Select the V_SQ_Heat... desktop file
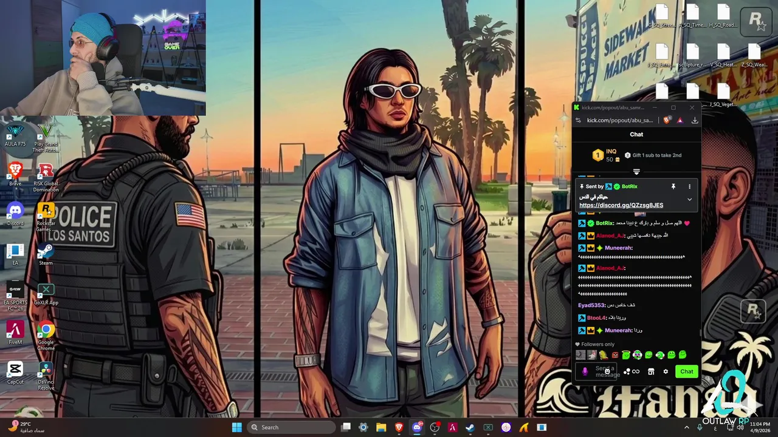This screenshot has height=437, width=778. (723, 55)
